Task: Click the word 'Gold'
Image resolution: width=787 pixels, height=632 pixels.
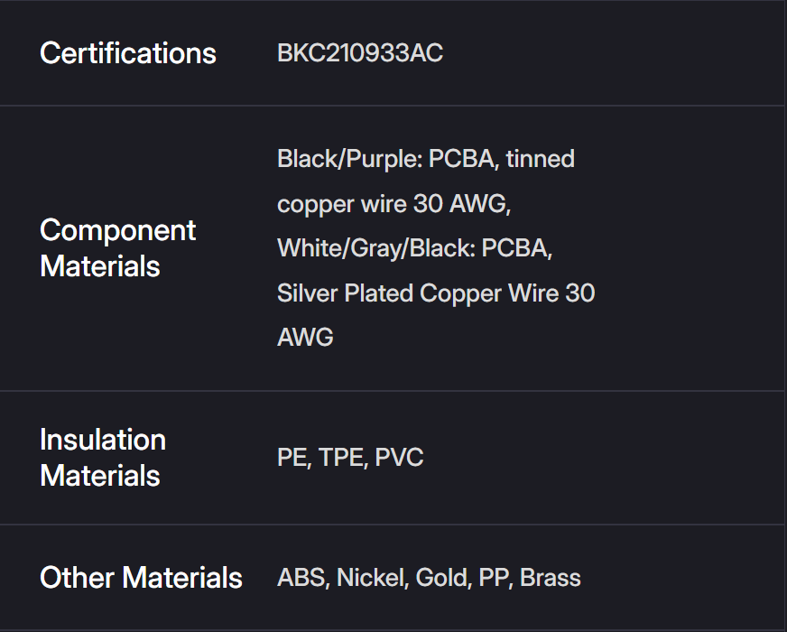Action: tap(442, 578)
